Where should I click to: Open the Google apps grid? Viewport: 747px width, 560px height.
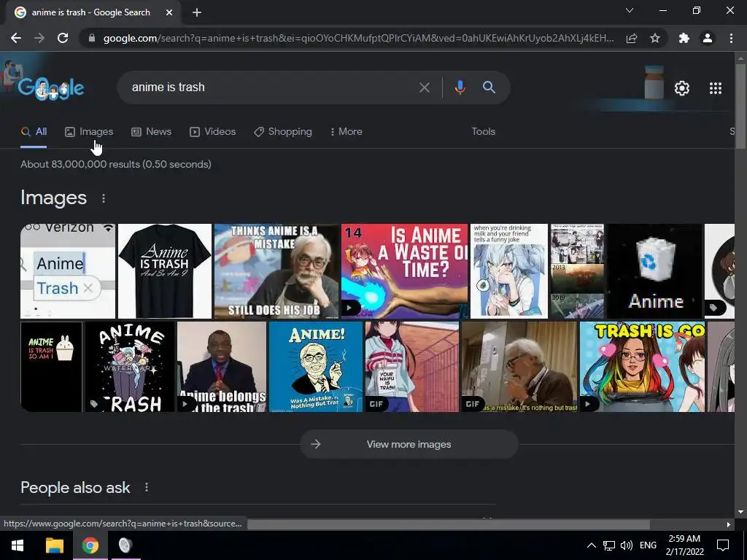point(715,88)
